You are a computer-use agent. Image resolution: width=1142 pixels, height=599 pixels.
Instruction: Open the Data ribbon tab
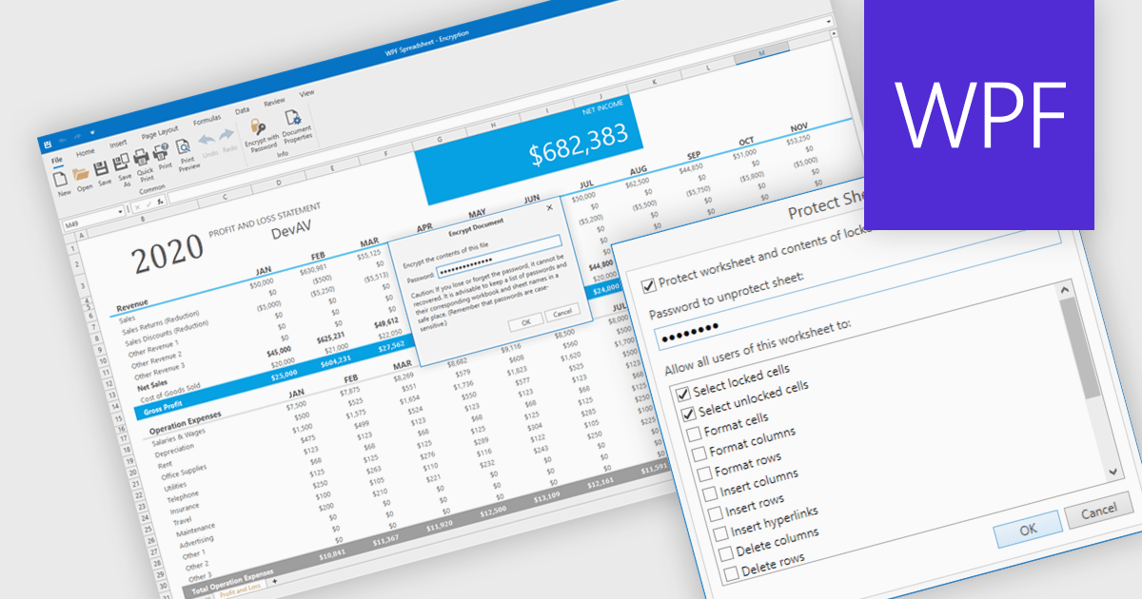tap(243, 111)
